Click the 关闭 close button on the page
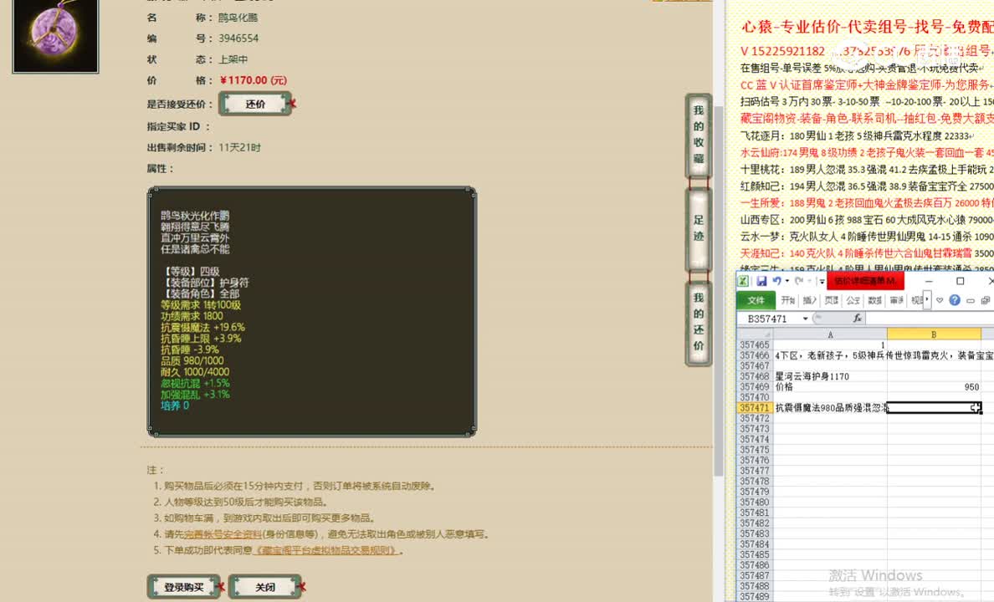Image resolution: width=994 pixels, height=602 pixels. click(265, 586)
